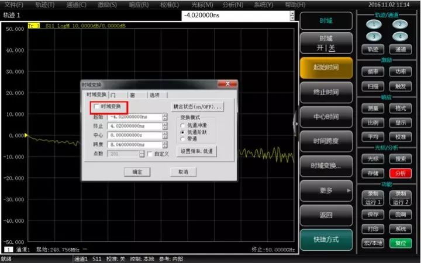
Task: Click the 保存 key
Action: 372,215
